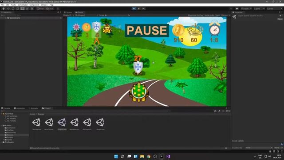Click the Windows Start button

(x=116, y=156)
